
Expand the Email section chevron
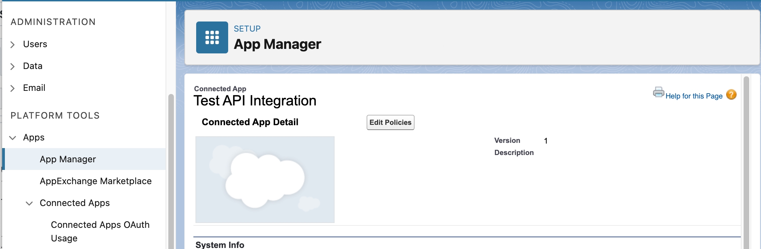13,88
